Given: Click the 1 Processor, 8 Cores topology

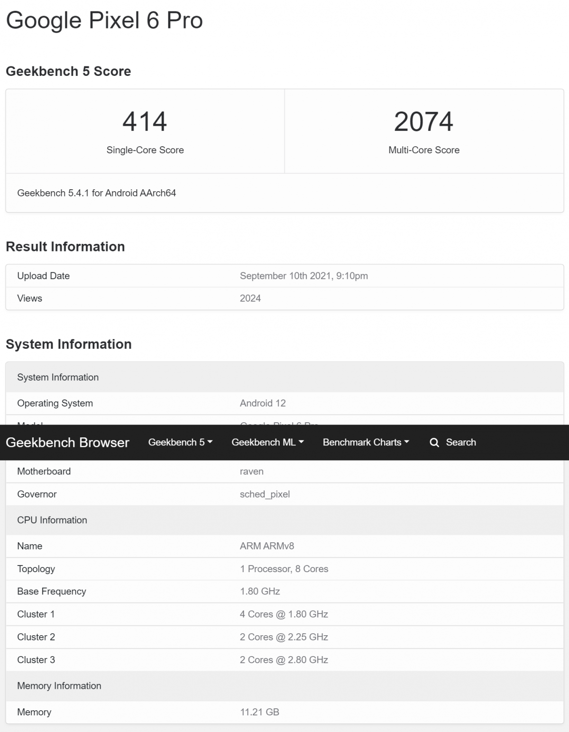Looking at the screenshot, I should click(x=284, y=569).
